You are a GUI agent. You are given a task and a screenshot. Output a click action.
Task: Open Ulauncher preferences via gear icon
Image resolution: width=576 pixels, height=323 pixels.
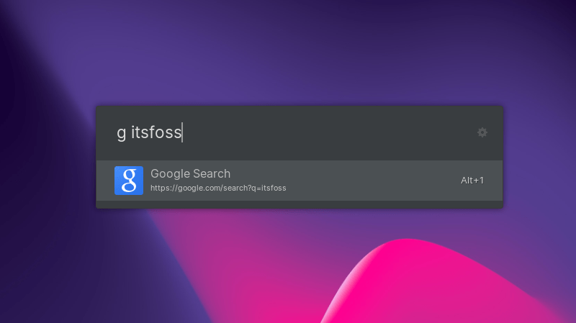pos(482,132)
